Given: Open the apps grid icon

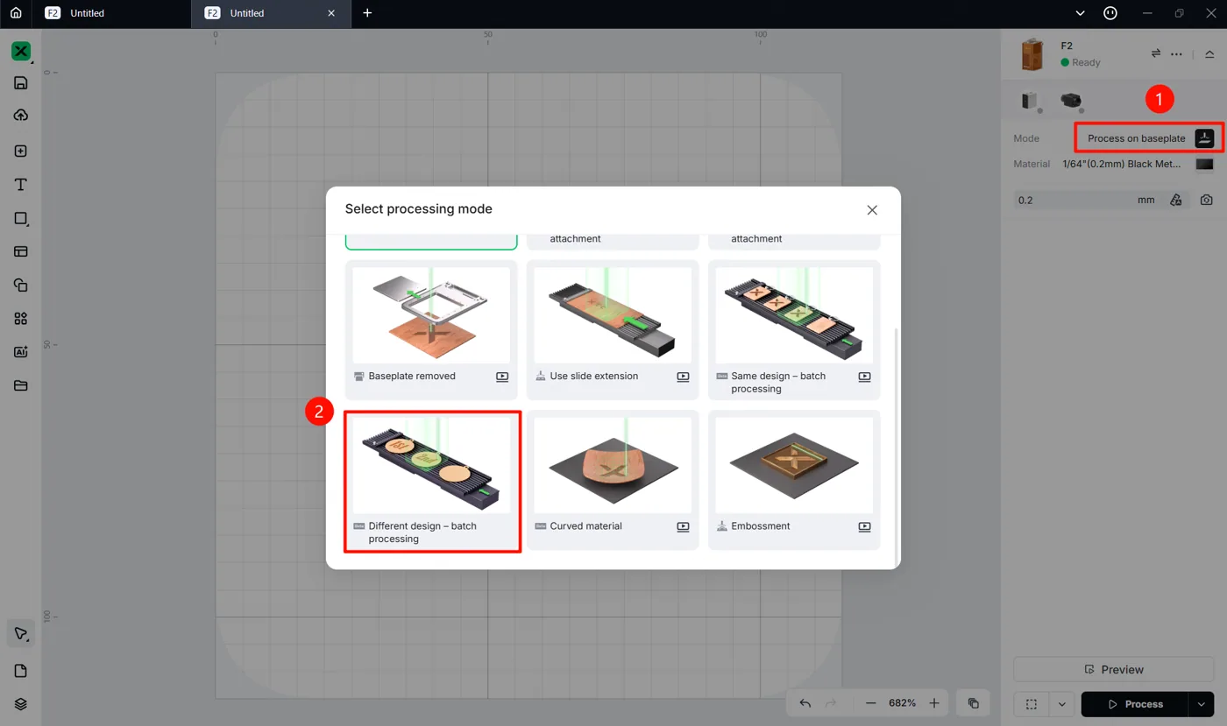Looking at the screenshot, I should [21, 319].
